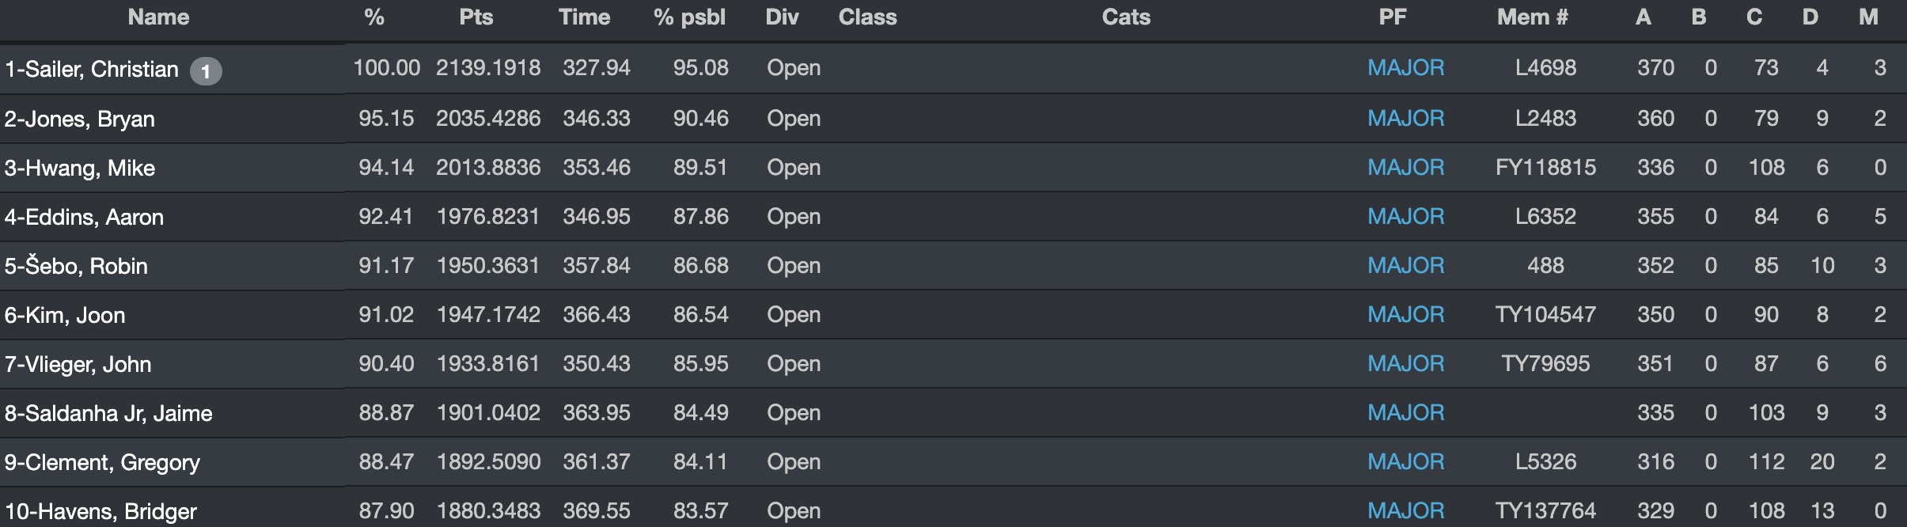Image resolution: width=1907 pixels, height=527 pixels.
Task: Sort by Mem # column header
Action: 1532,17
